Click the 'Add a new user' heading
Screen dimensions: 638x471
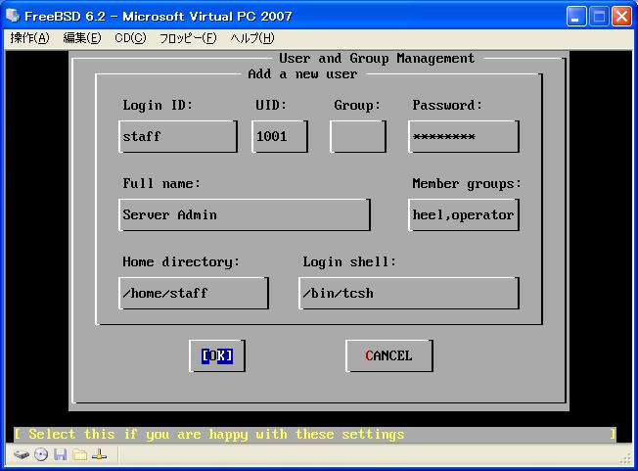(302, 73)
